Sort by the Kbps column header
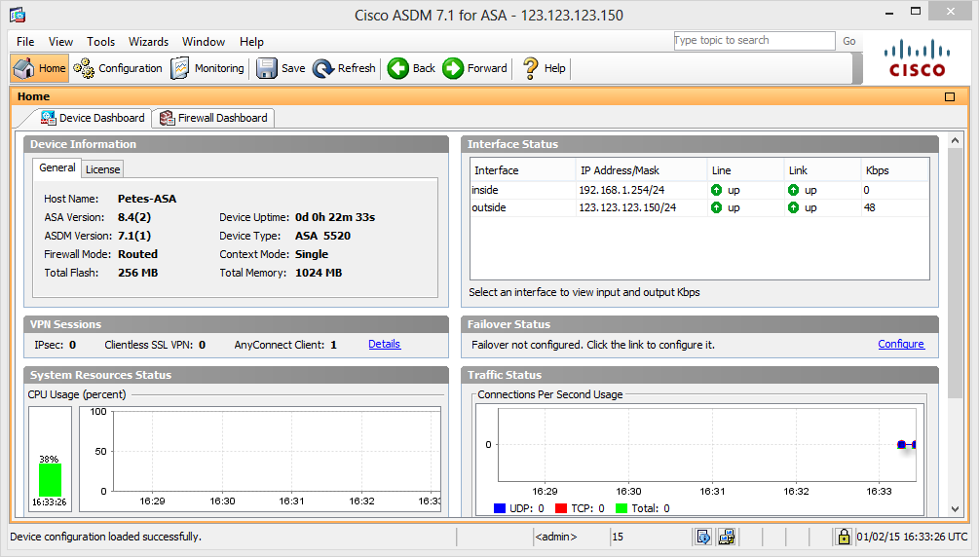This screenshot has height=557, width=979. click(894, 170)
